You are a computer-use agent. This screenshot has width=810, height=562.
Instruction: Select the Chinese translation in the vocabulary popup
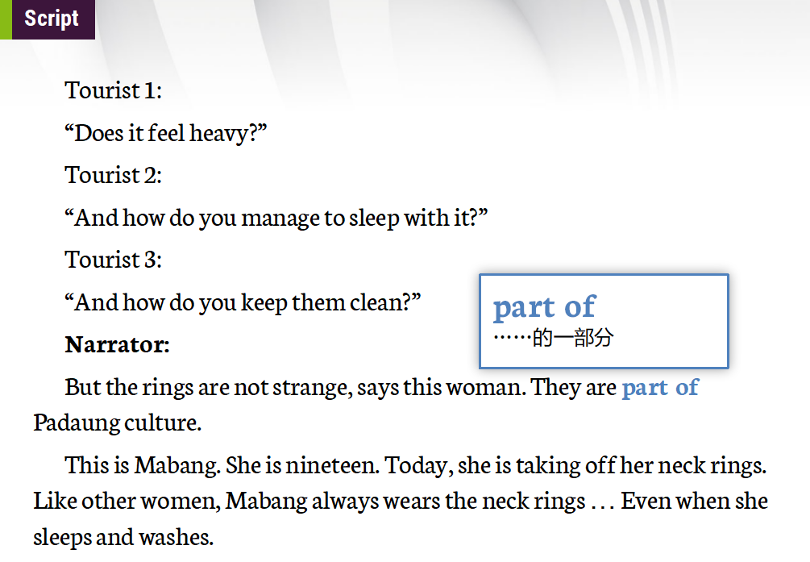coord(553,338)
